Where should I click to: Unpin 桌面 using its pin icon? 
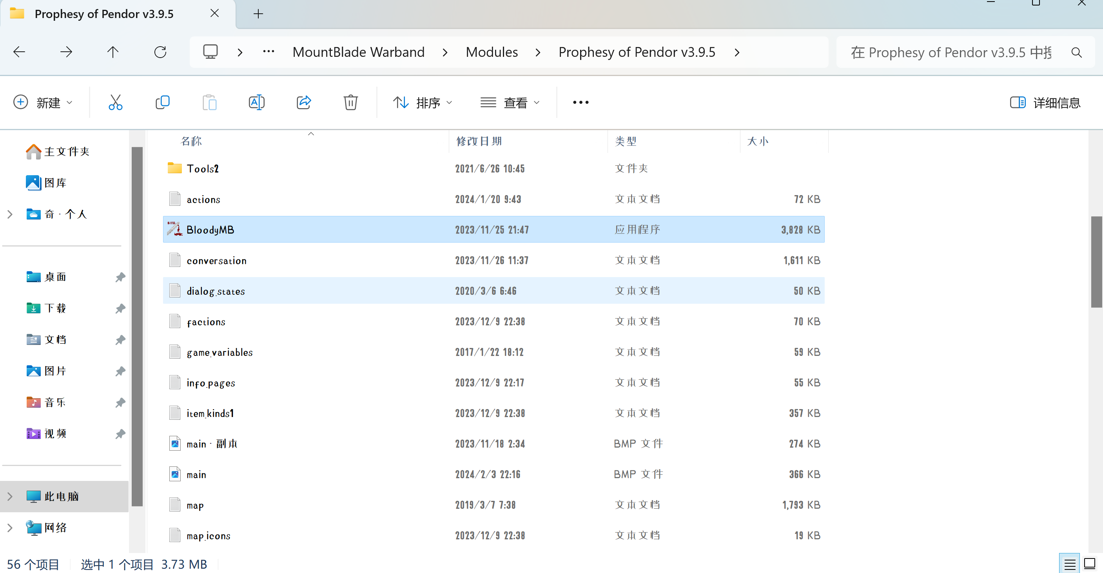pyautogui.click(x=120, y=277)
